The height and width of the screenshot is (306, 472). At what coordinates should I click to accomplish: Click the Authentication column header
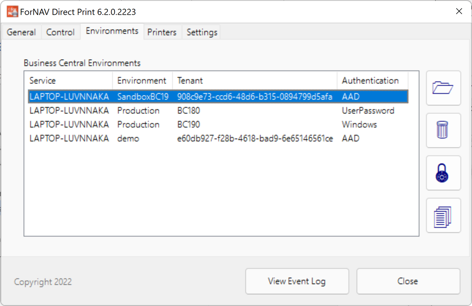pos(373,81)
